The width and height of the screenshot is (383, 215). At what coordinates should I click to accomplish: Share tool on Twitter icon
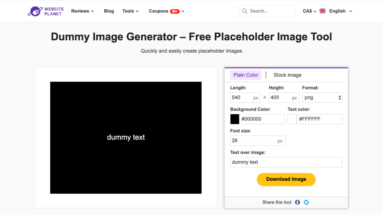coord(306,202)
